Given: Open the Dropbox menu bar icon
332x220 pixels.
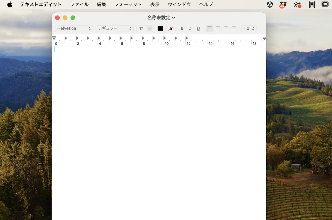Looking at the screenshot, I should 283,5.
